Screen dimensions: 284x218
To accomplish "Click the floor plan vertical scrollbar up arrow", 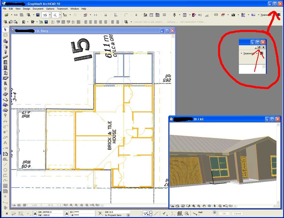I will 173,36.
